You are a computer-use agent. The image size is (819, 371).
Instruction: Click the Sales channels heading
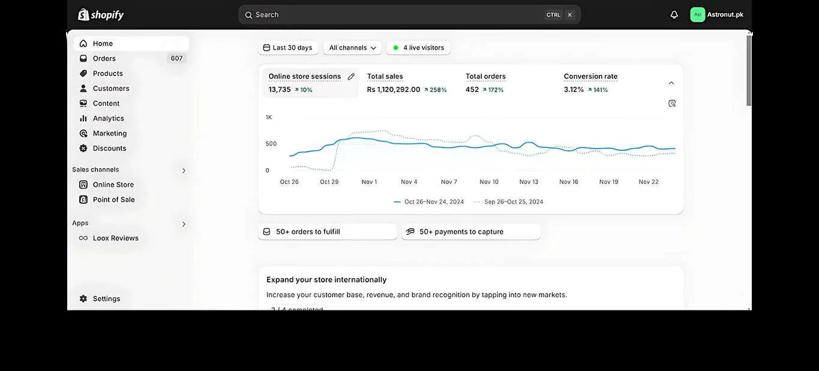(95, 170)
